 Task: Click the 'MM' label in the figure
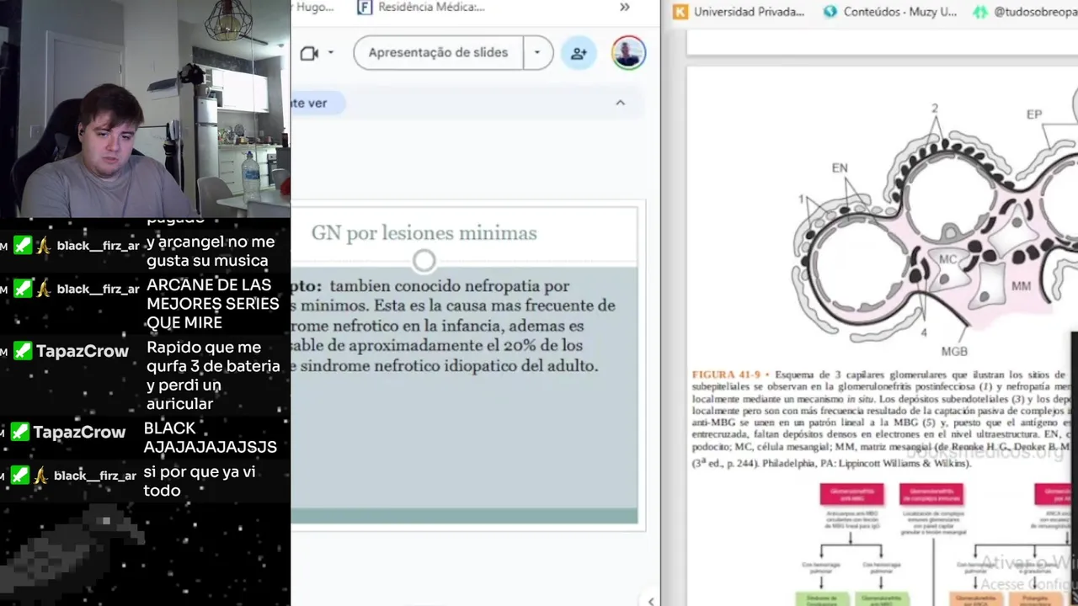click(x=1021, y=286)
